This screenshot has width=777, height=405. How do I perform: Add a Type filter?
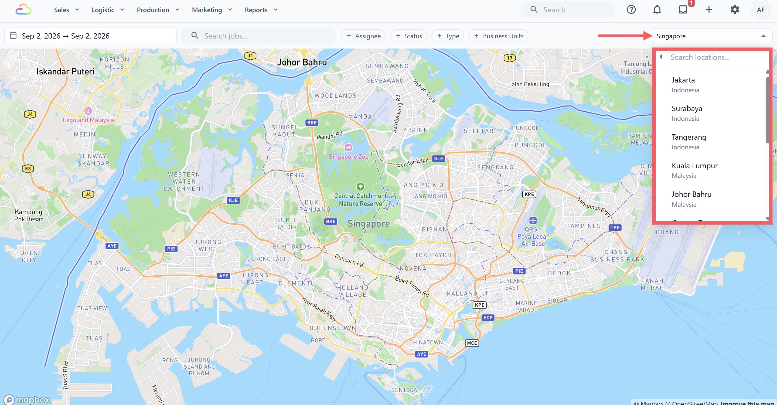pos(448,36)
